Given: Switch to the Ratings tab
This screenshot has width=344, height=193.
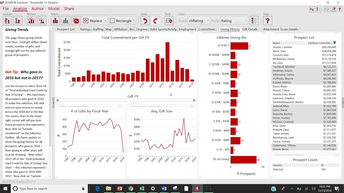Looking at the screenshot, I should coord(85,29).
